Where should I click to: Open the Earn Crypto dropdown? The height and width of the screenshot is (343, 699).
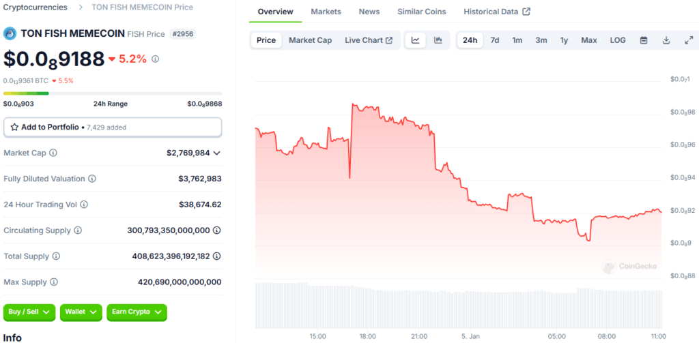click(137, 312)
